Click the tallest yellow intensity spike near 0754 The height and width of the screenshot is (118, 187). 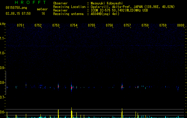point(72,113)
